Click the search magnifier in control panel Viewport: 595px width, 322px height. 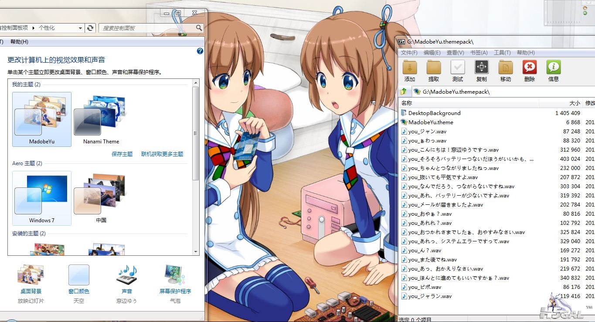coord(199,28)
